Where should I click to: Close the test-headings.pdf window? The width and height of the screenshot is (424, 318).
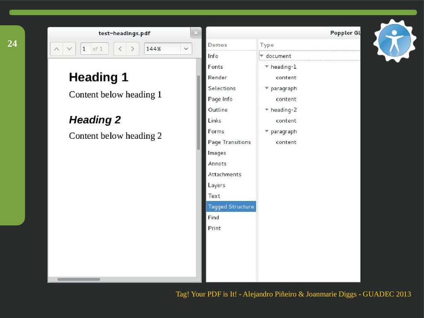[195, 33]
